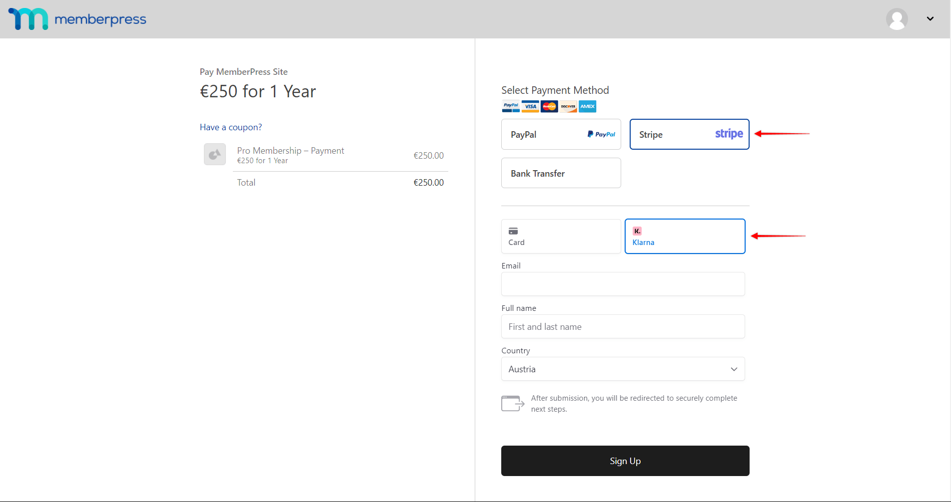The image size is (951, 502).
Task: Click the Pro Membership product thumbnail
Action: [x=215, y=155]
